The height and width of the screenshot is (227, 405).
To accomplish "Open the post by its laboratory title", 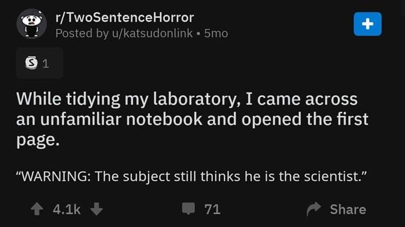I will (x=192, y=119).
